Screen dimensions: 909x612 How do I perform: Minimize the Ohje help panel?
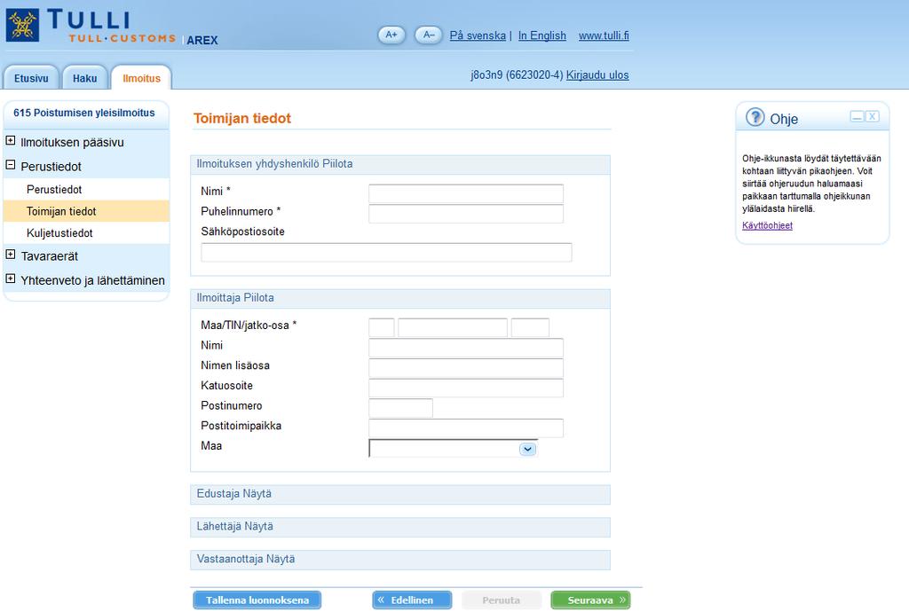[x=857, y=116]
